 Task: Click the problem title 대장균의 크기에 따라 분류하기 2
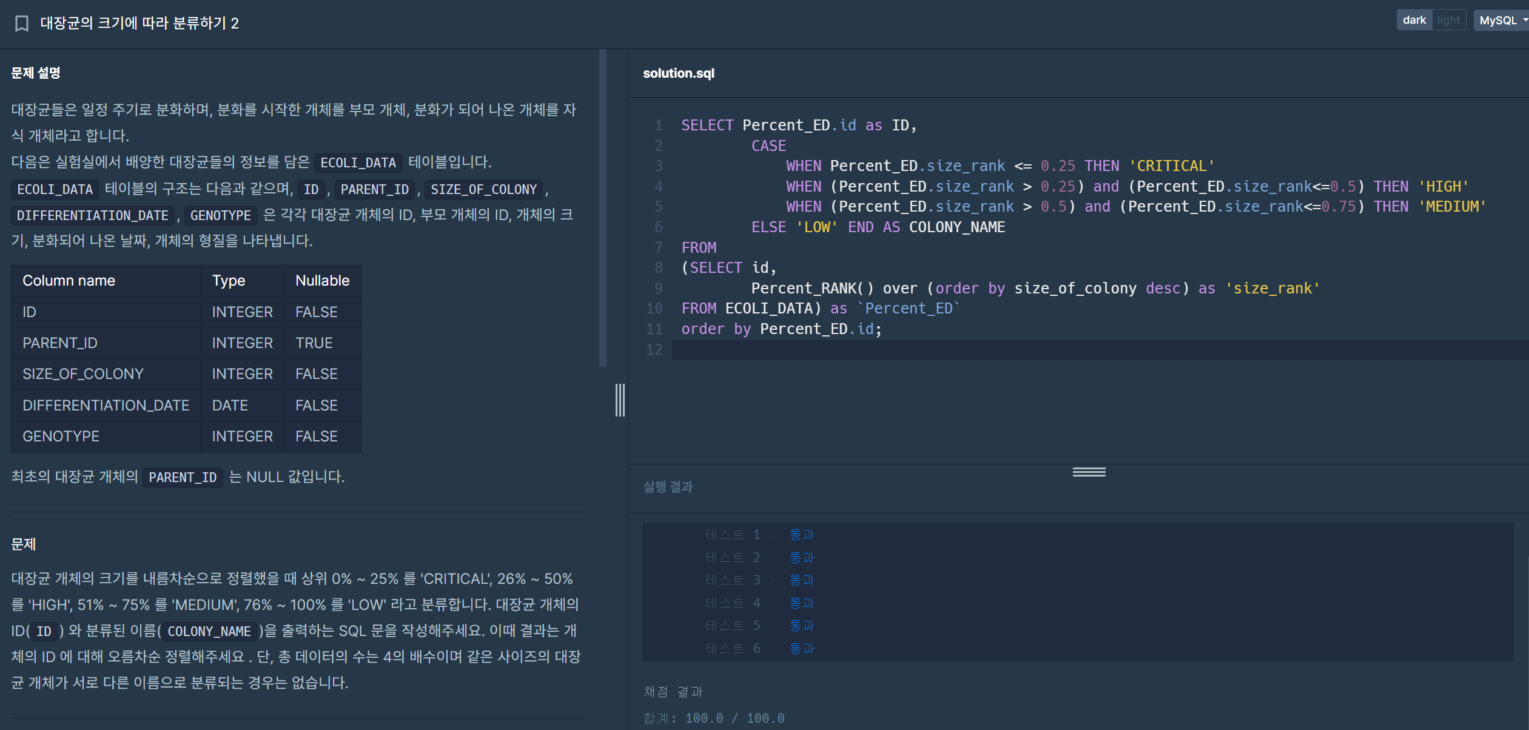tap(139, 24)
